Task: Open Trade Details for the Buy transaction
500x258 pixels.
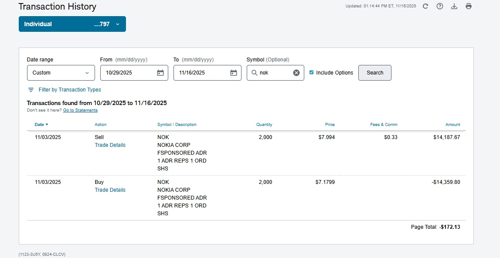Action: tap(110, 190)
